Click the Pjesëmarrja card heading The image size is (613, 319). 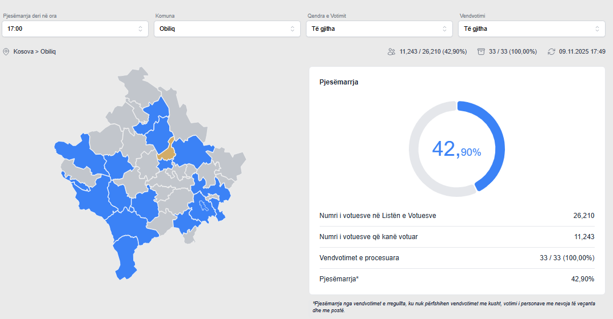tap(339, 82)
